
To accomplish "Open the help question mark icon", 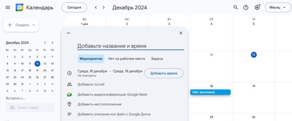I will (x=246, y=7).
